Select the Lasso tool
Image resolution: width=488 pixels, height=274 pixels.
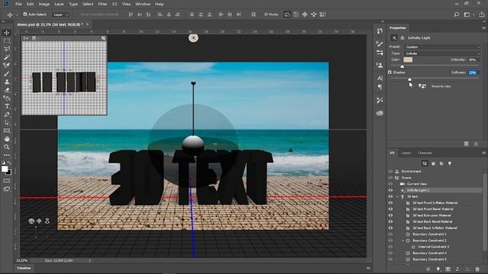coord(7,49)
